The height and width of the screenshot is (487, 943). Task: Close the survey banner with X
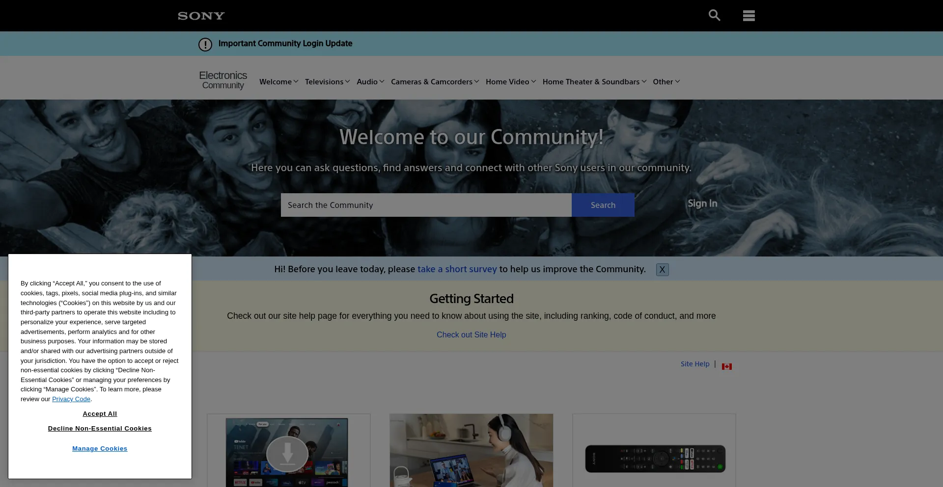coord(662,270)
